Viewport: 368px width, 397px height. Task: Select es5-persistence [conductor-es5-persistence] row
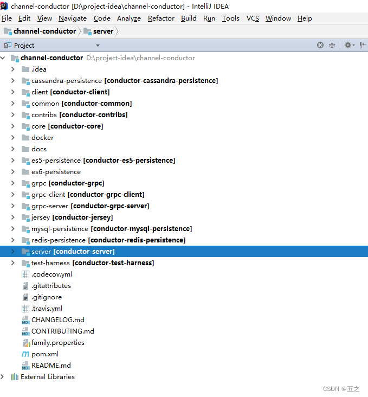click(x=184, y=161)
